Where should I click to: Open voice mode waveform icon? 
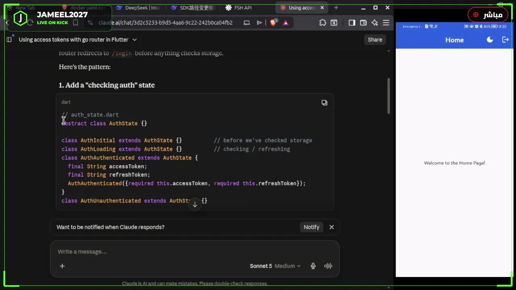(328, 266)
